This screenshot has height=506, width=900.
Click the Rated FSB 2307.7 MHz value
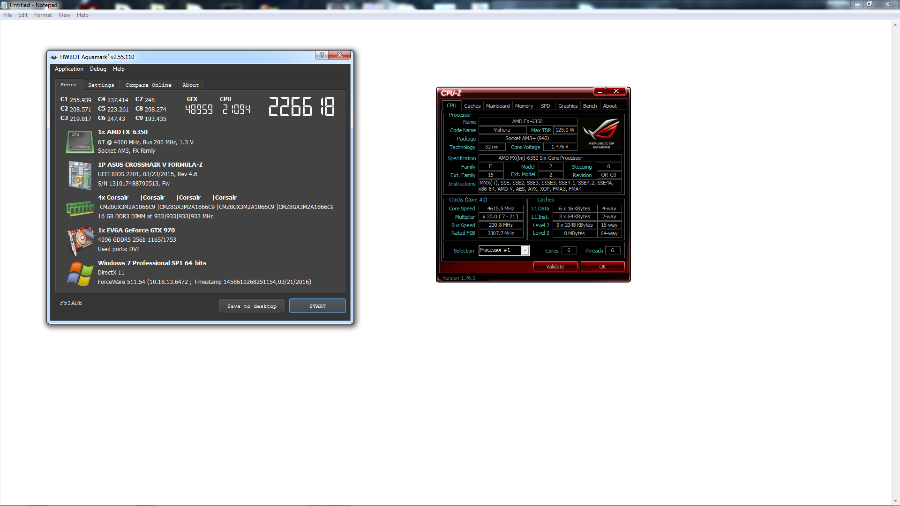pos(501,233)
